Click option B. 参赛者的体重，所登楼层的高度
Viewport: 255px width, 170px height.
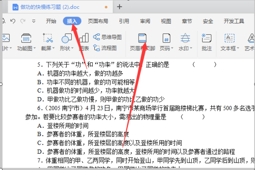point(83,134)
